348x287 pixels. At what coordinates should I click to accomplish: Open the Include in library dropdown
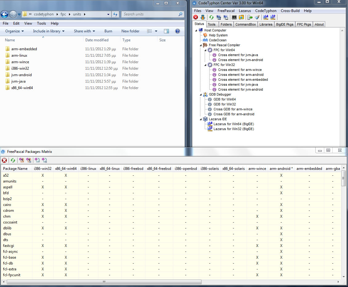coord(49,31)
